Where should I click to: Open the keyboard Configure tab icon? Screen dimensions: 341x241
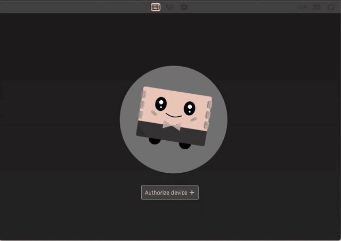pos(156,7)
